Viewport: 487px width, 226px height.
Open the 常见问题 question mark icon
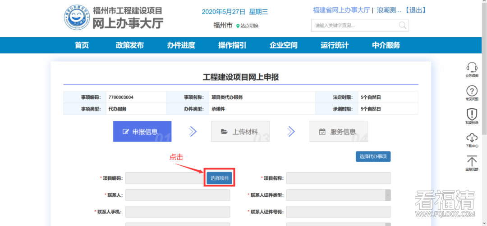tap(472, 91)
